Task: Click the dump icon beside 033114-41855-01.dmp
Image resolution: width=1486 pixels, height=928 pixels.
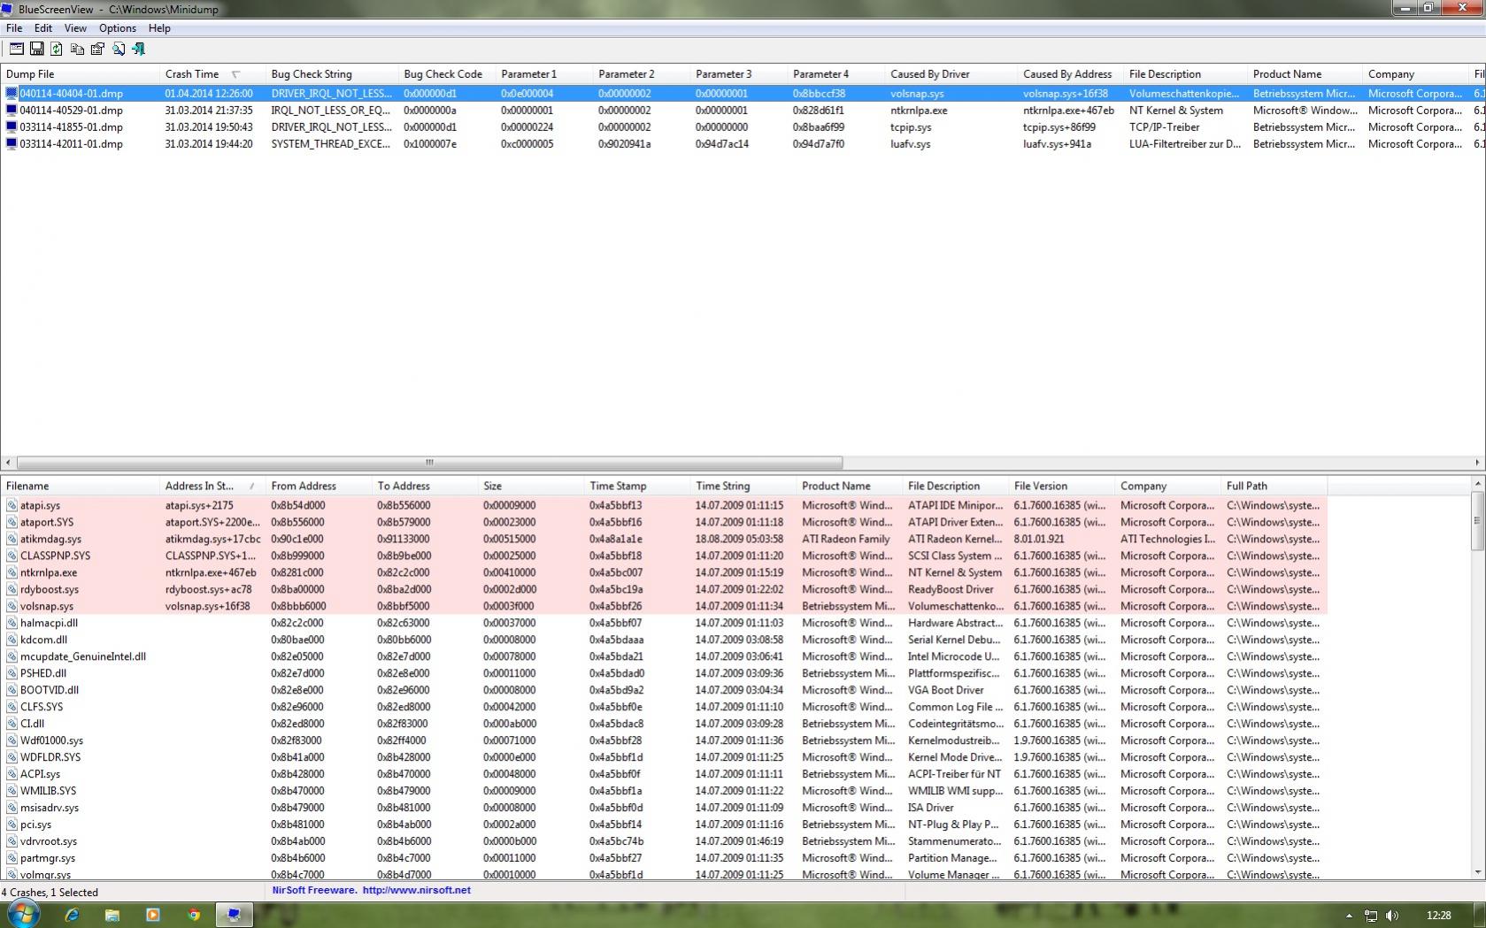Action: click(x=12, y=127)
